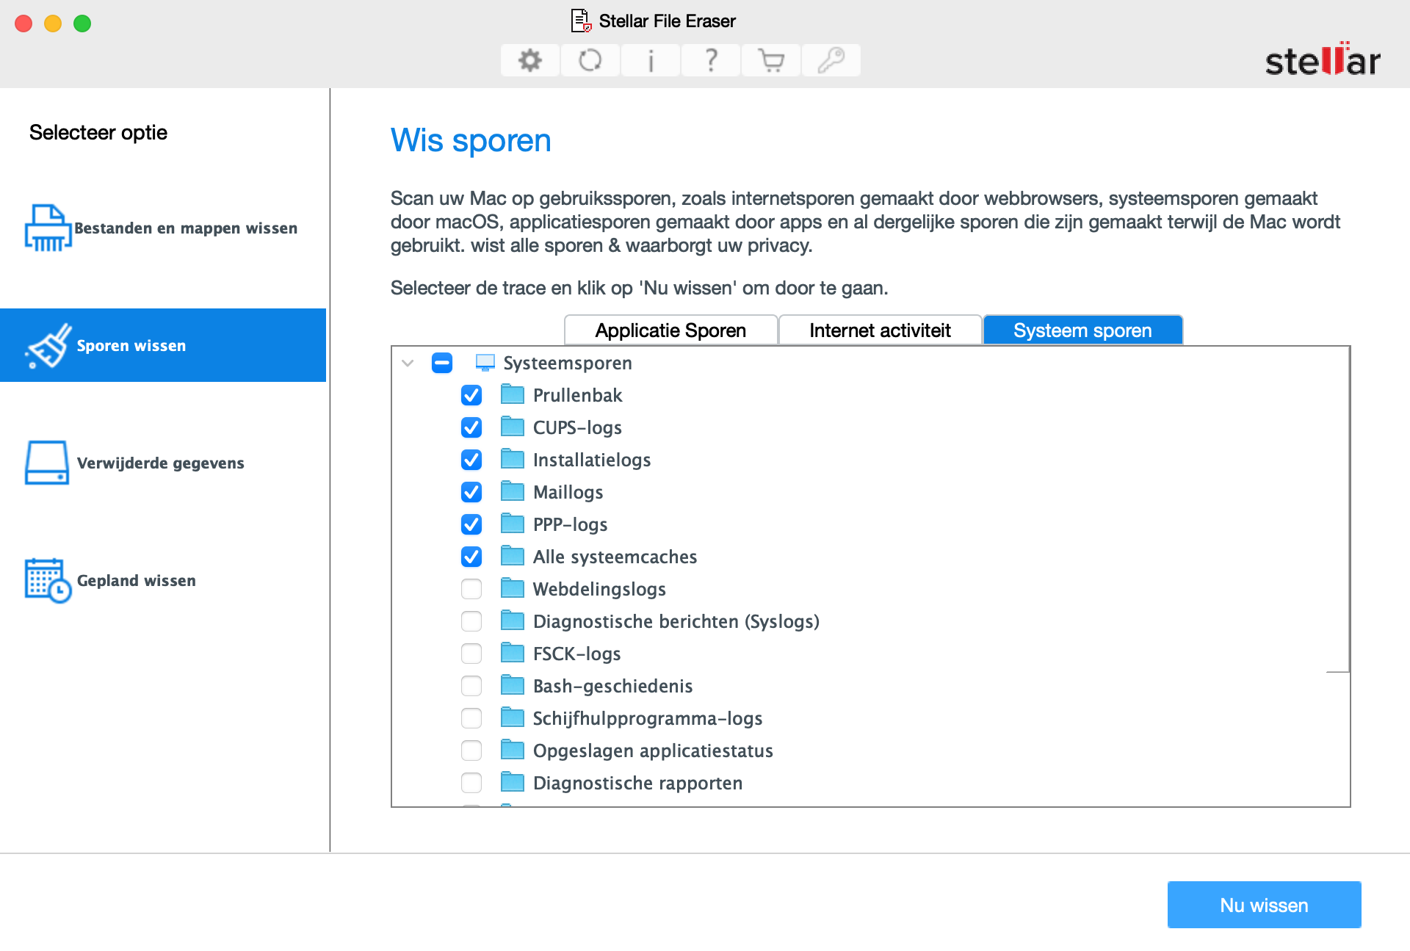Click the calendar clock icon for Gepland wissen
The image size is (1410, 951).
coord(48,580)
